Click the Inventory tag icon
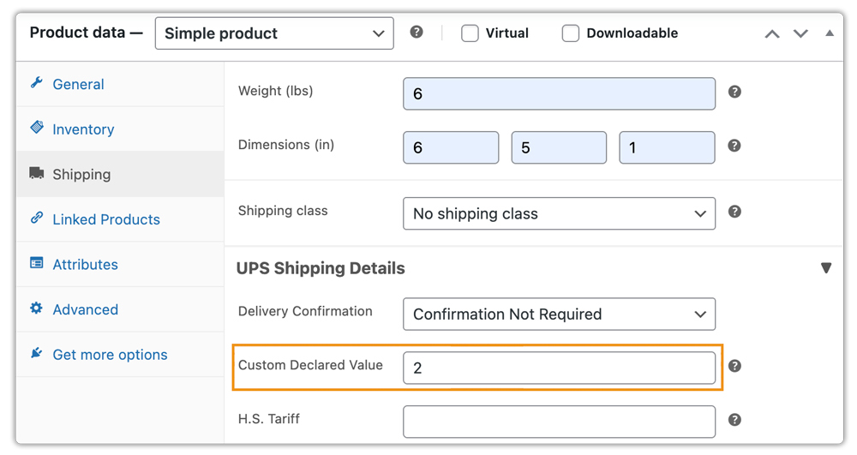Viewport: 857px width, 455px height. click(x=37, y=128)
